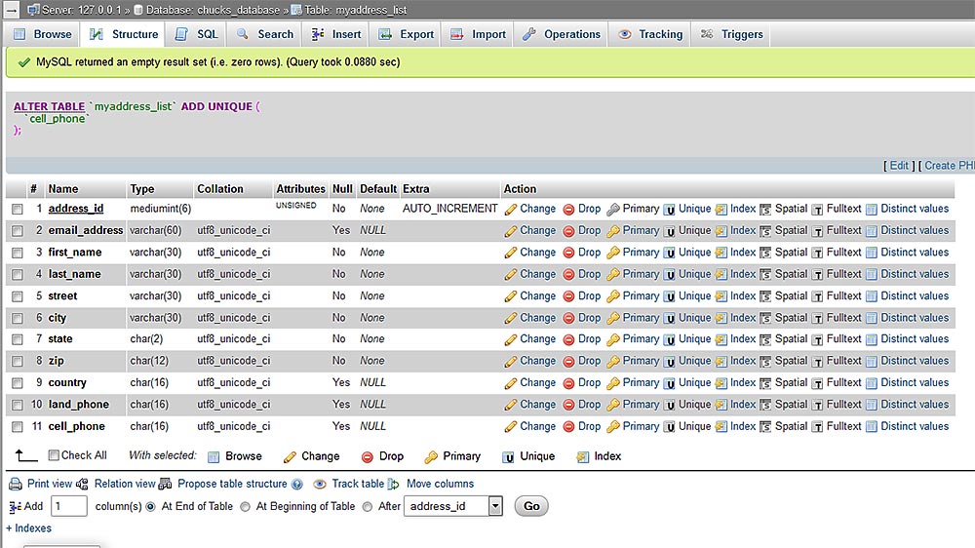Screen dimensions: 975x548
Task: Click the Move columns link
Action: (x=441, y=484)
